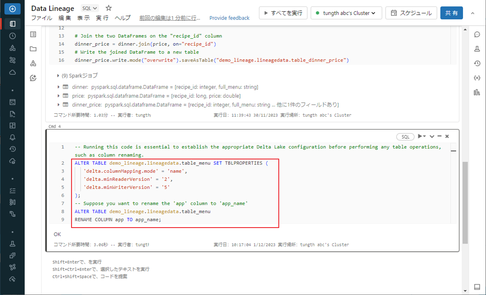Click the Provide feedback link
This screenshot has width=486, height=295.
pyautogui.click(x=229, y=18)
